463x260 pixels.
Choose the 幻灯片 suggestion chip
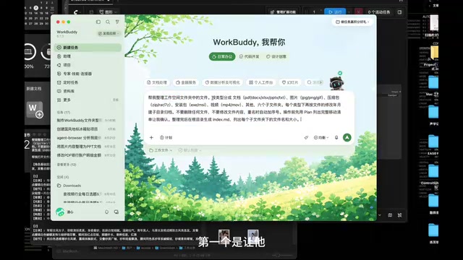coord(290,82)
